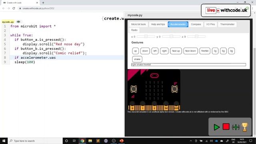This screenshot has width=256, height=144.
Task: Click the "Red nose day" string
Action: (68, 44)
